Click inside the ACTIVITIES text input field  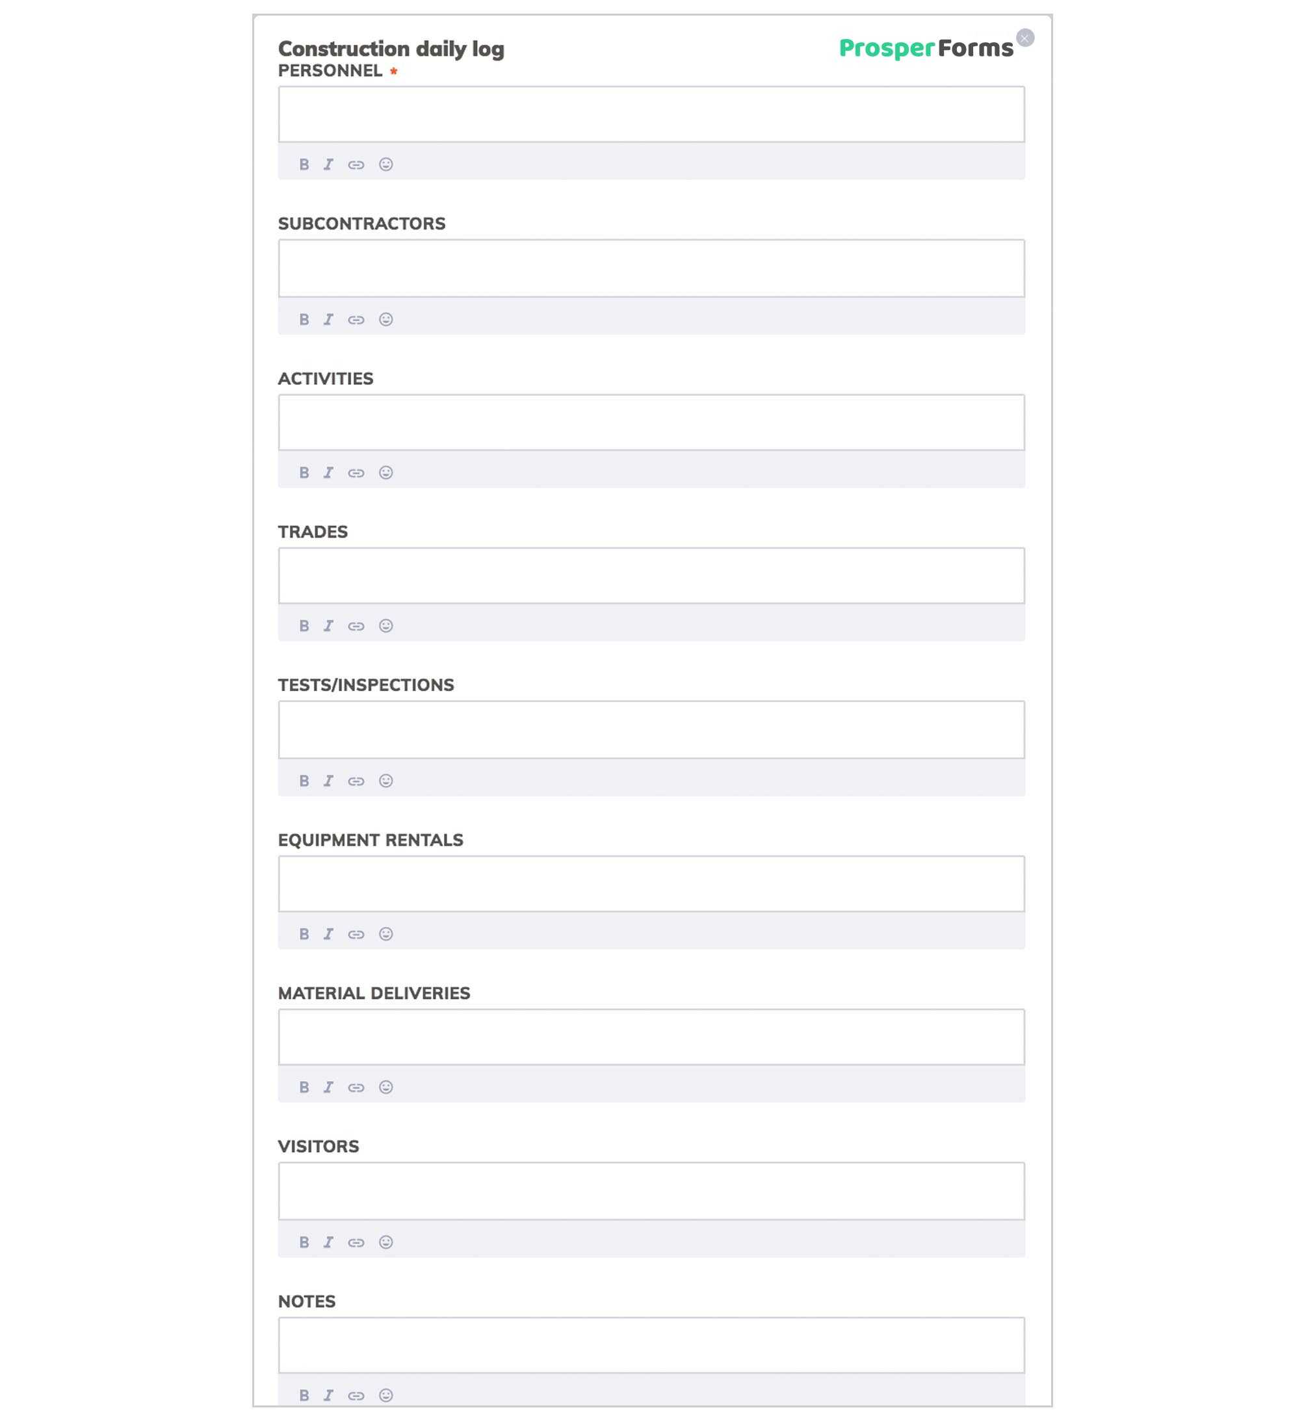(x=651, y=421)
